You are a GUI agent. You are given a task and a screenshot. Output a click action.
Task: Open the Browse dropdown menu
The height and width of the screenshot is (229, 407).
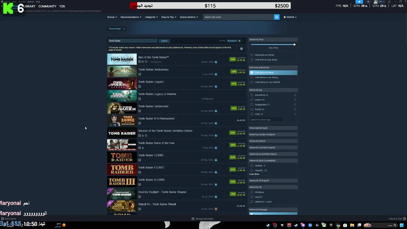[112, 17]
